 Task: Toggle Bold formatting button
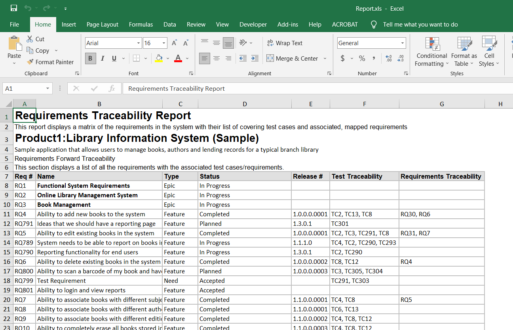90,58
